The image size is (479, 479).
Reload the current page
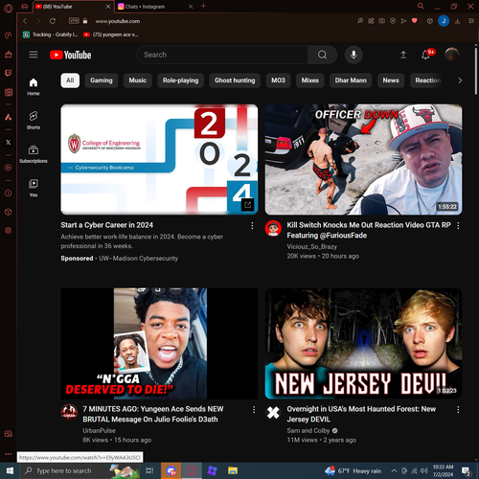(53, 21)
